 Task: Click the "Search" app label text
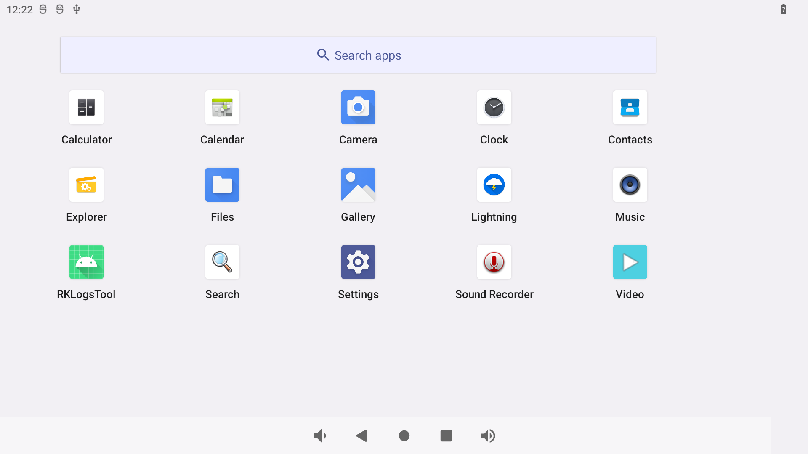click(222, 294)
